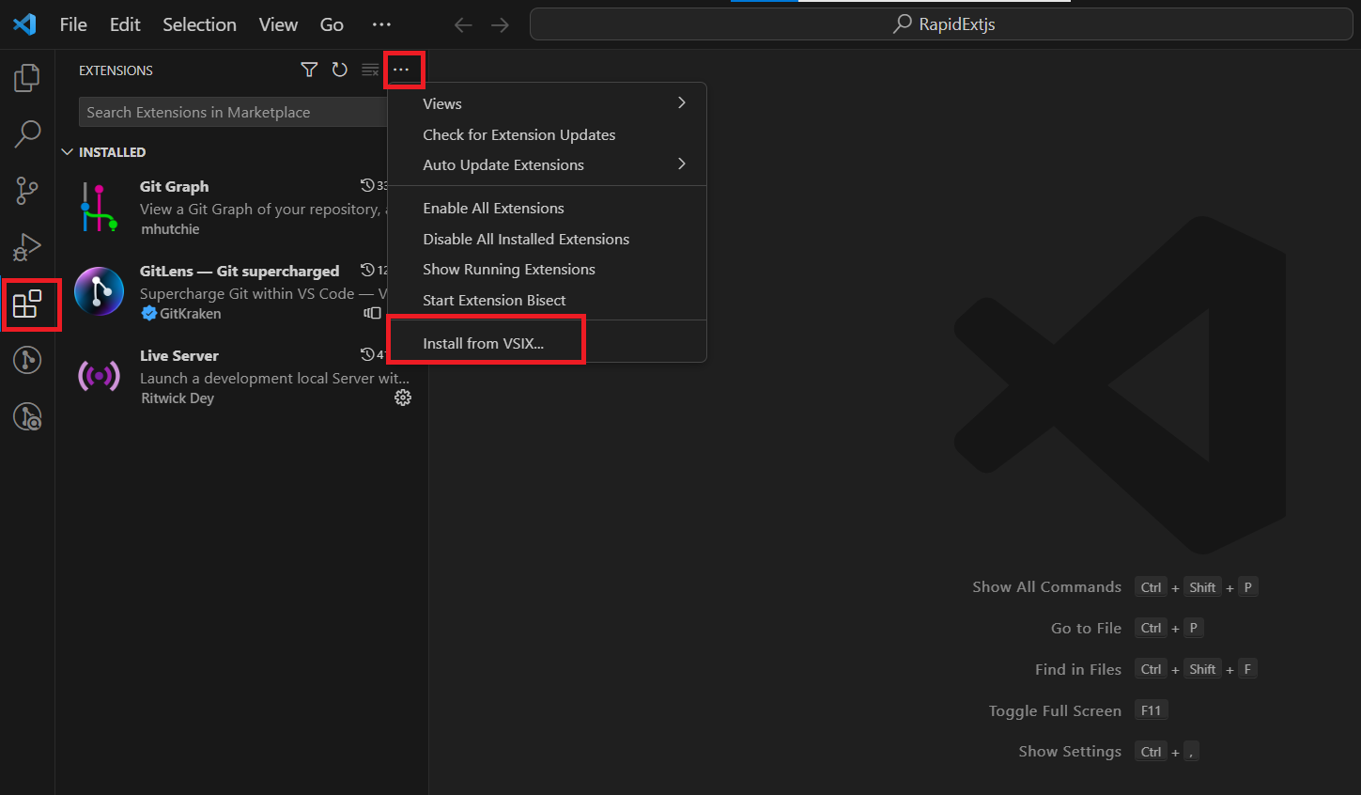Refresh the extensions list
The image size is (1361, 795).
click(x=340, y=70)
